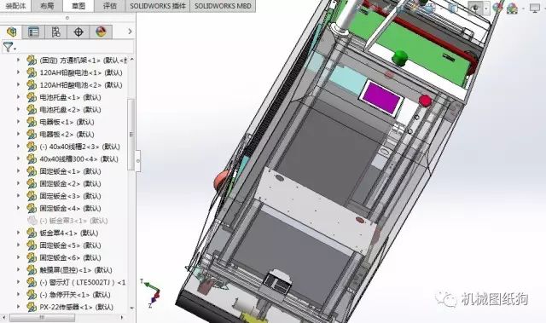Show more manager tabs with right chevron
Image resolution: width=546 pixels, height=323 pixels.
click(x=130, y=32)
